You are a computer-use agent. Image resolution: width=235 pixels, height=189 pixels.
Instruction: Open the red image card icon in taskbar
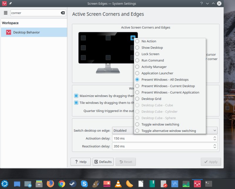(x=107, y=184)
